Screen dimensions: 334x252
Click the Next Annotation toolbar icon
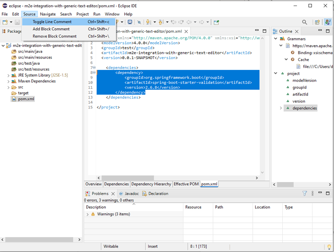tap(148, 22)
